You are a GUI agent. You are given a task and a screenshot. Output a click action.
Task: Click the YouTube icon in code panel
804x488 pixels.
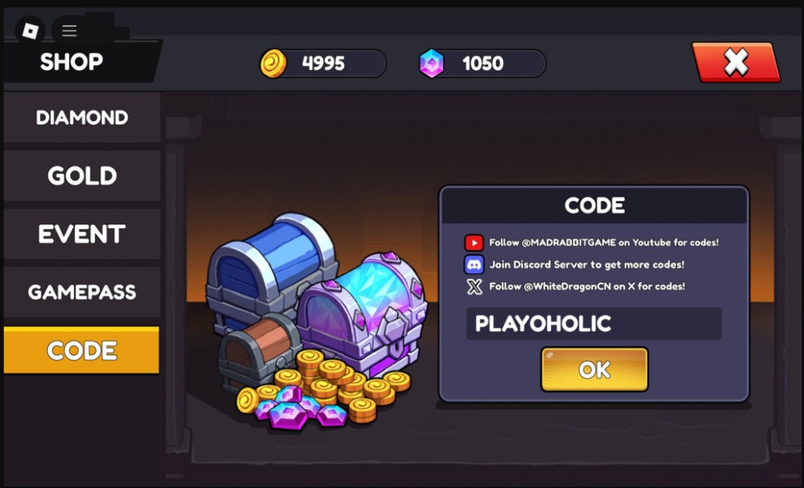coord(474,243)
